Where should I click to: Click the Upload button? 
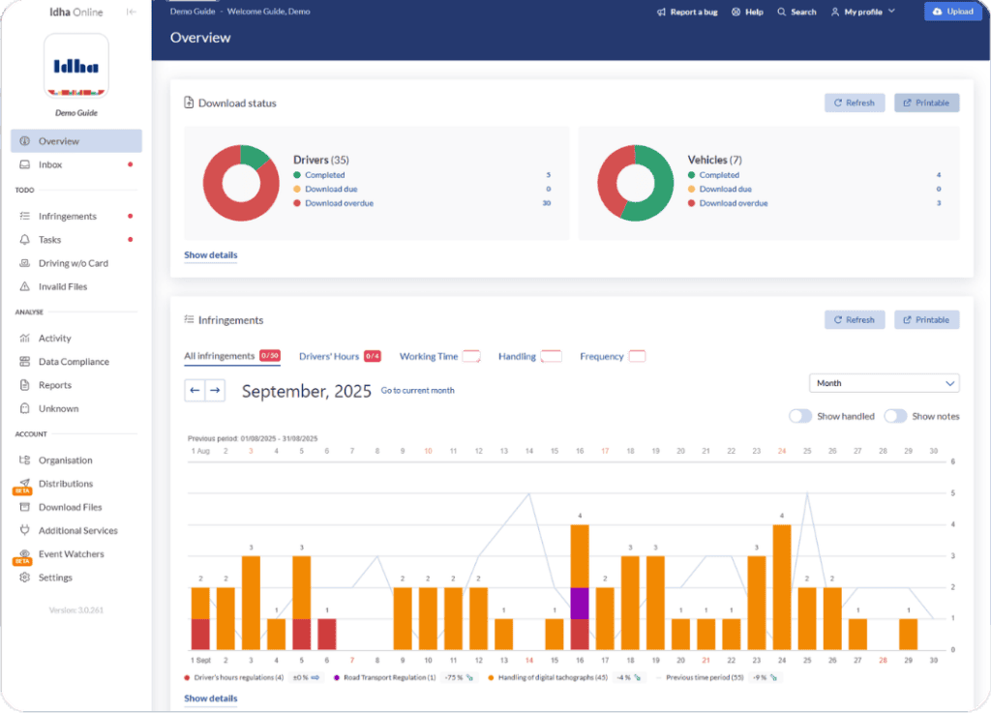(x=953, y=12)
